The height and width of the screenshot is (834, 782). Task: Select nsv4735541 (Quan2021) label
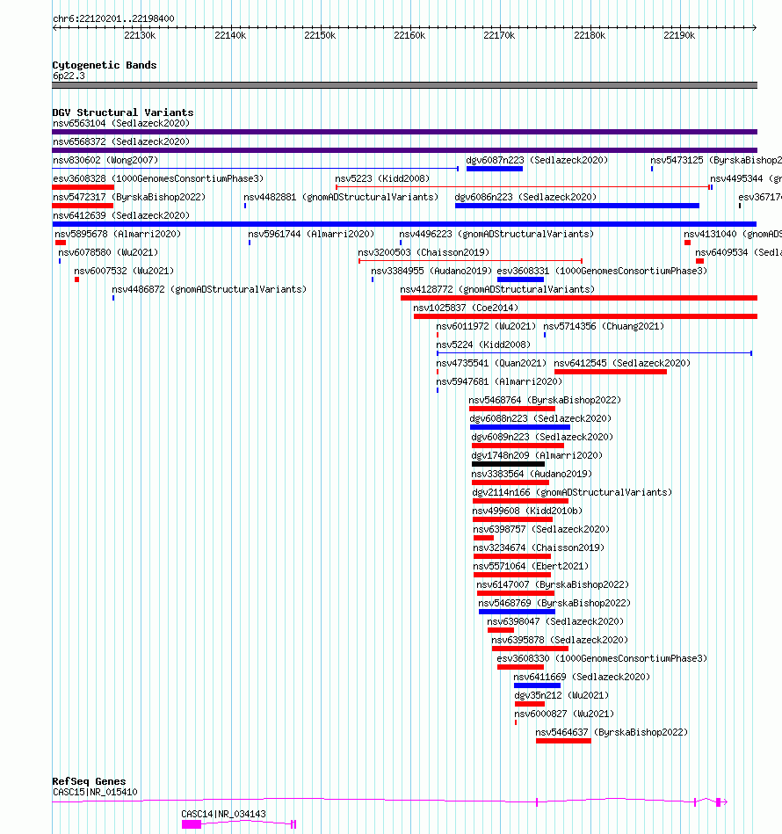(491, 363)
